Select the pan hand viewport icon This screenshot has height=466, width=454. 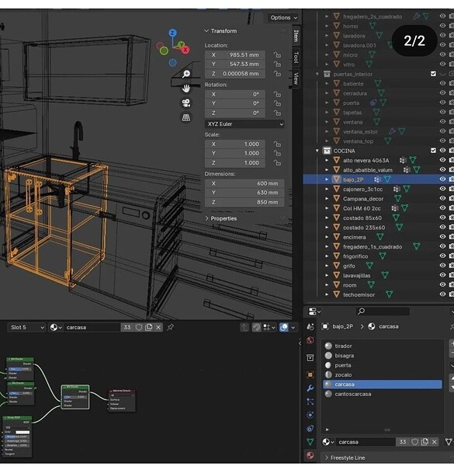pos(186,89)
